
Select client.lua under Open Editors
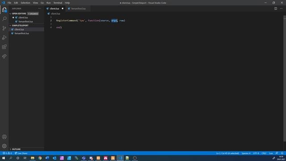click(x=23, y=17)
